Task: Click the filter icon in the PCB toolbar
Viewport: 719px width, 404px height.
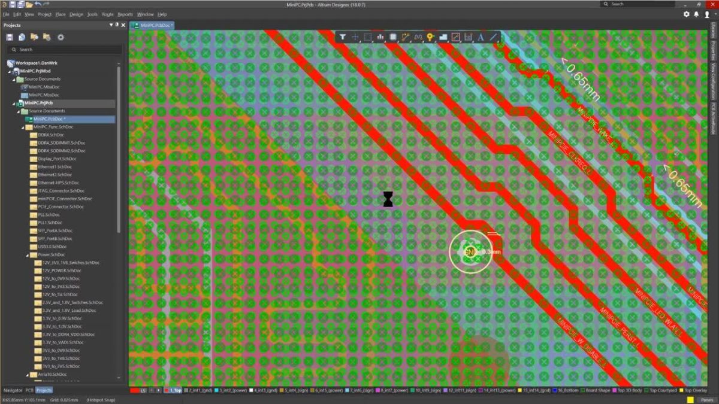Action: pyautogui.click(x=343, y=37)
